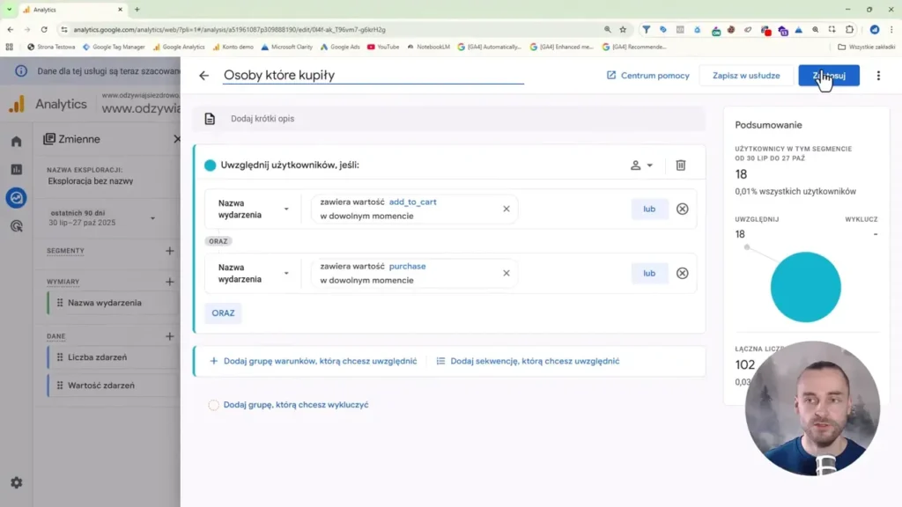Bookmark this page with star icon
Viewport: 902px width, 507px height.
tap(623, 29)
